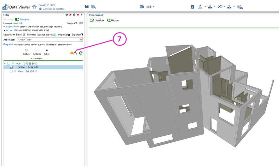Viewport: 280px width, 167px height.
Task: Collapse the <All> tree node
Action: coord(5,64)
